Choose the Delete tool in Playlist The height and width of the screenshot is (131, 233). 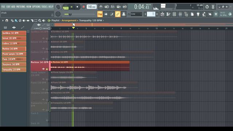tap(20, 20)
